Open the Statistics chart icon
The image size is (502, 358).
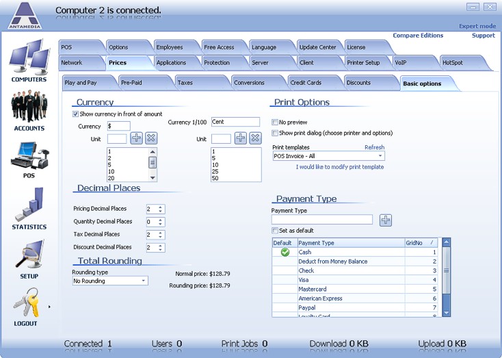point(29,205)
